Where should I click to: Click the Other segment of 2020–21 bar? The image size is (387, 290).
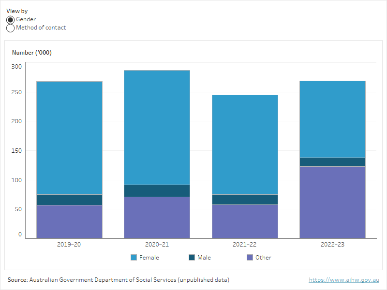157,217
